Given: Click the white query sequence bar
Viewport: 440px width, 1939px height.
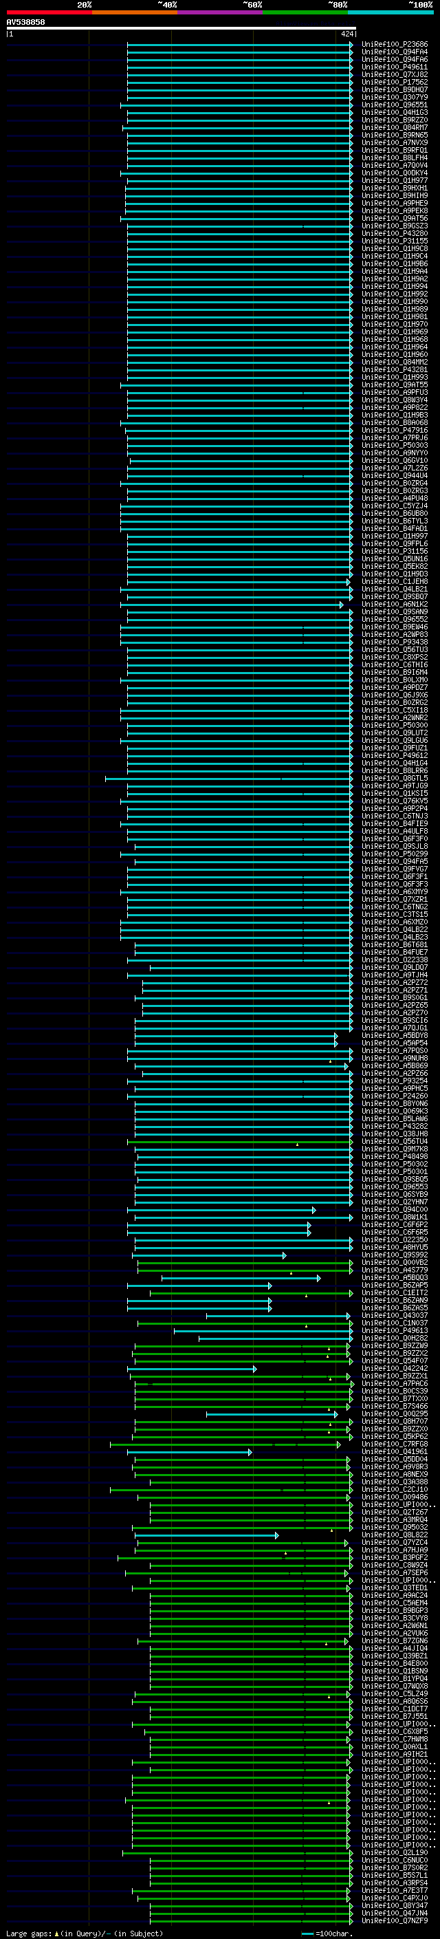Looking at the screenshot, I should coord(181,28).
